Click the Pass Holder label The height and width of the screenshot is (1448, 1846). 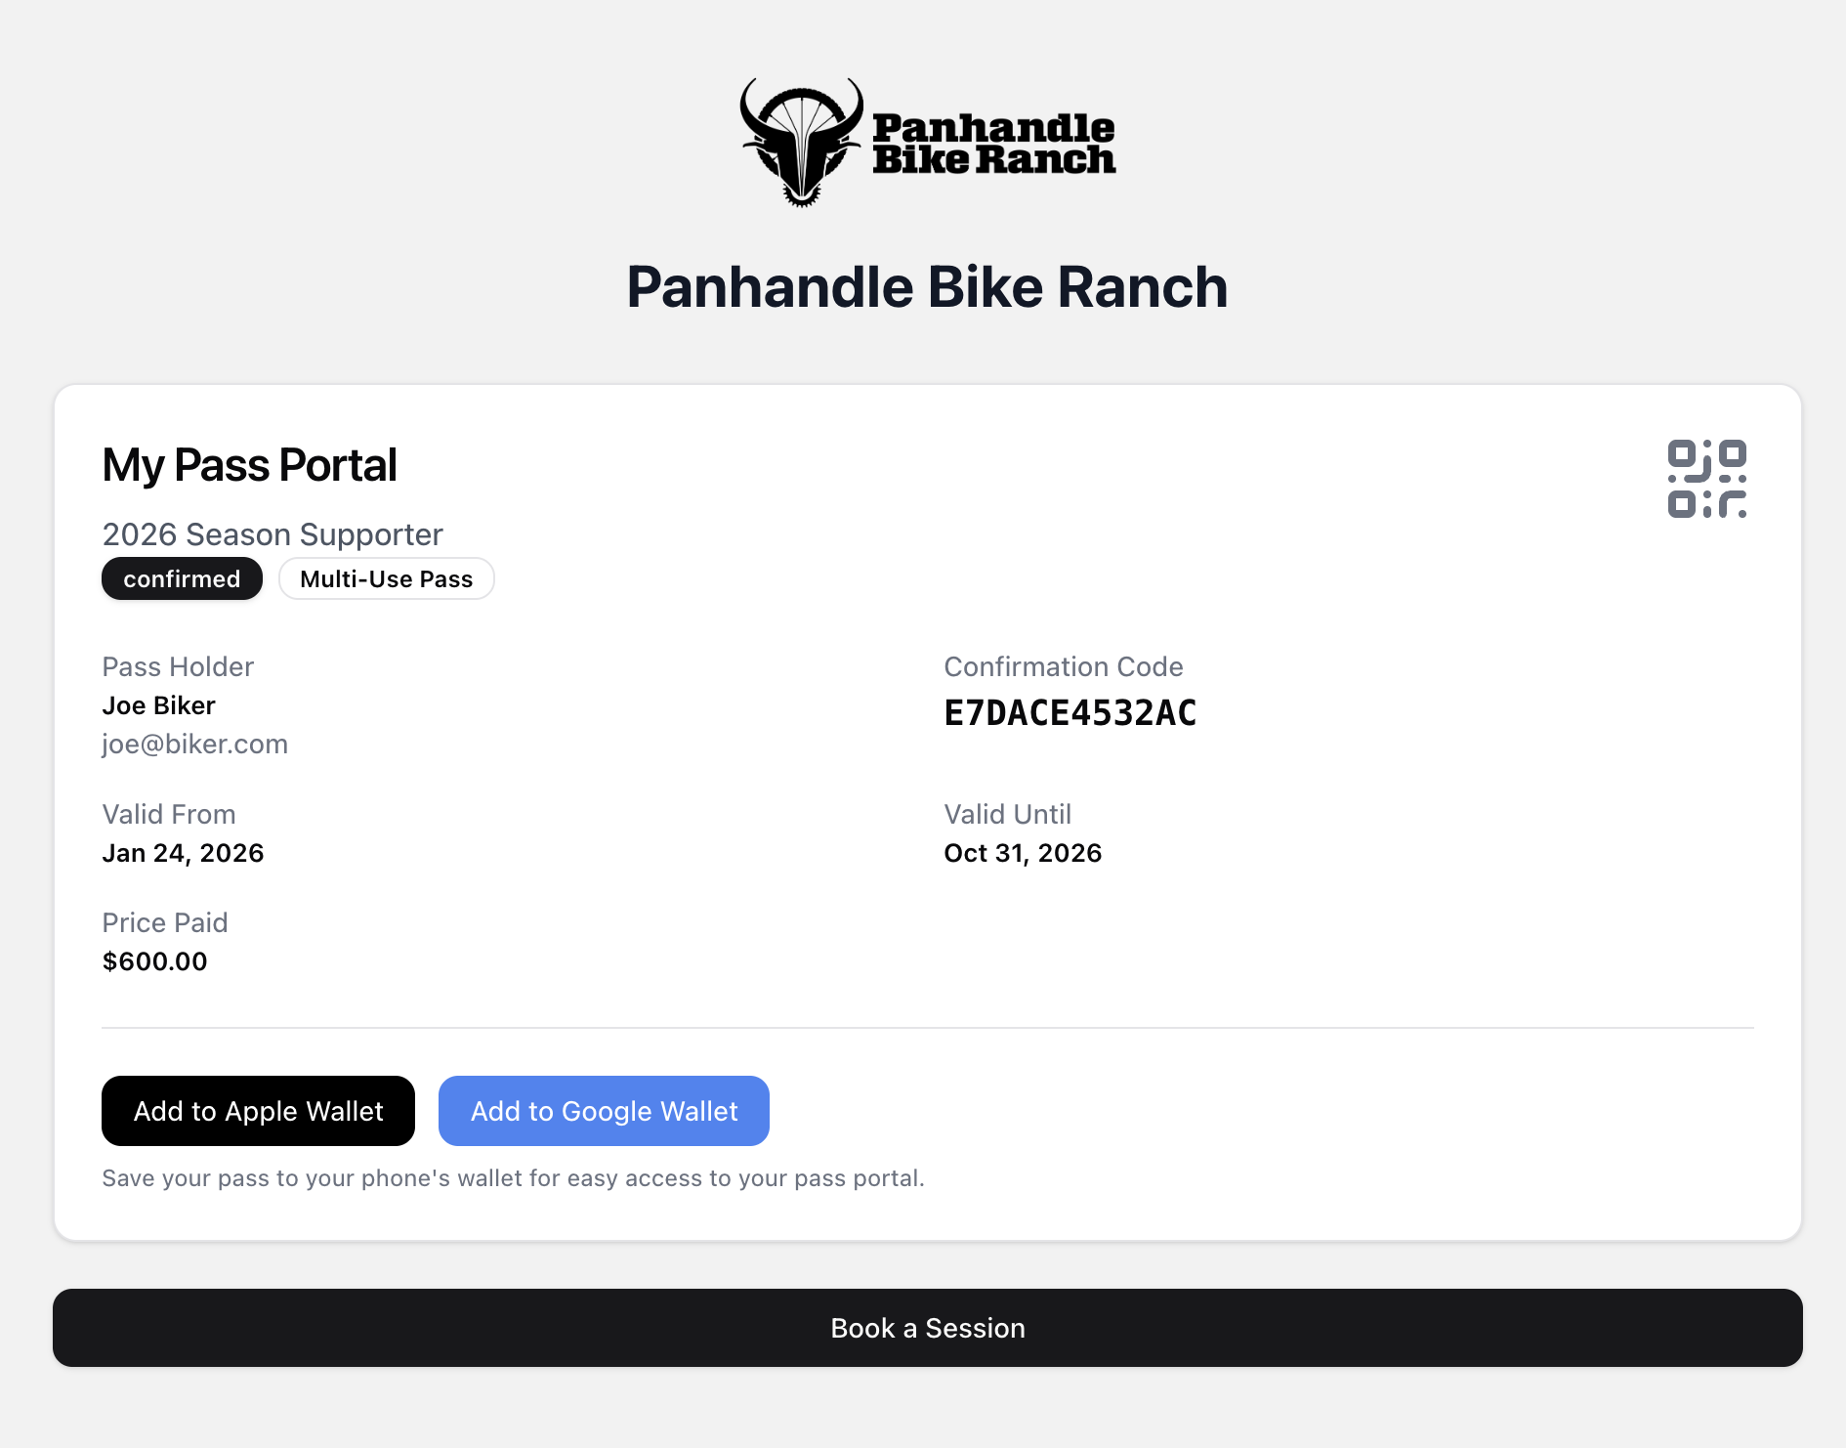click(x=178, y=667)
